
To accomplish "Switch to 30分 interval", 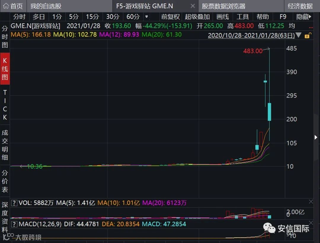I will pyautogui.click(x=113, y=17).
